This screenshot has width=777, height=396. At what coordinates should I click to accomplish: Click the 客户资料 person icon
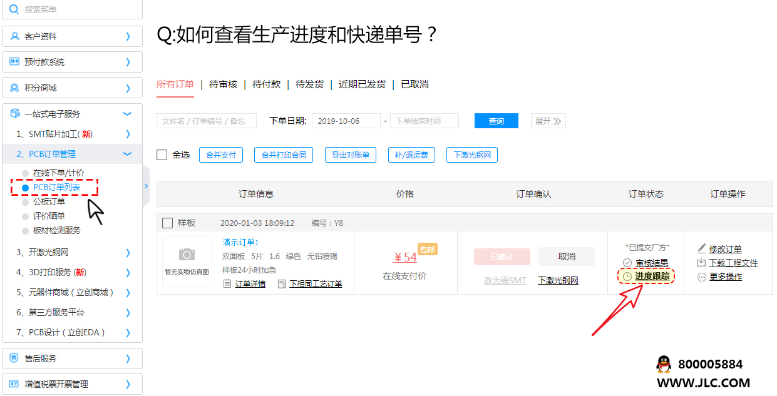coord(14,36)
